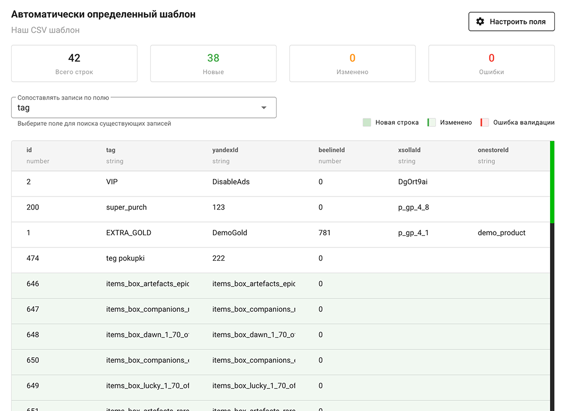Click the yandexId column header
This screenshot has width=566, height=411.
click(225, 150)
